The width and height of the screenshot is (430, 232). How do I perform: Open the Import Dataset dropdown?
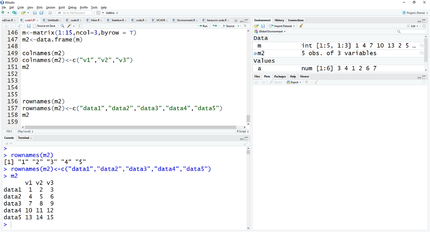tap(282, 26)
